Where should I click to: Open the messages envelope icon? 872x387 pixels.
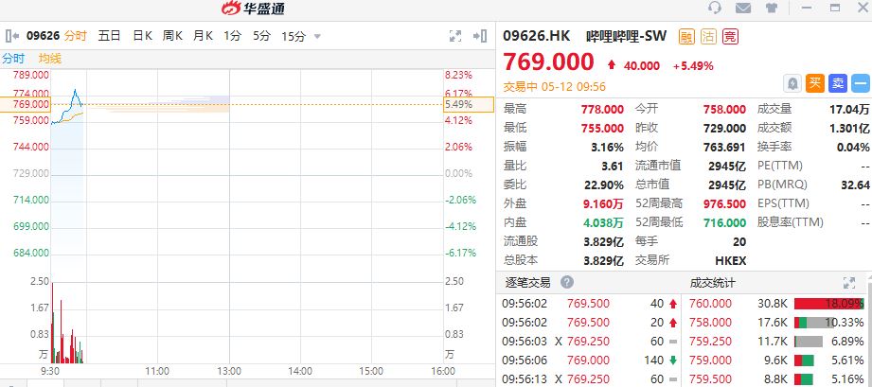coord(743,8)
